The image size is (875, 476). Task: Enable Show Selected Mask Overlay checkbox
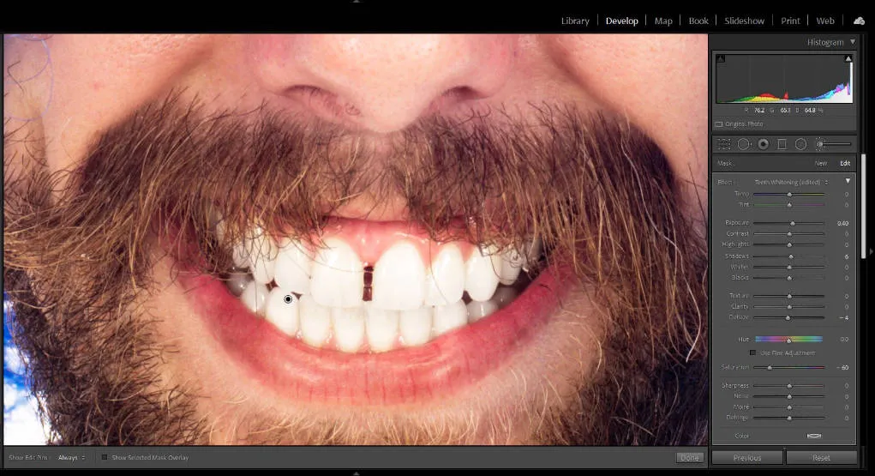click(105, 457)
